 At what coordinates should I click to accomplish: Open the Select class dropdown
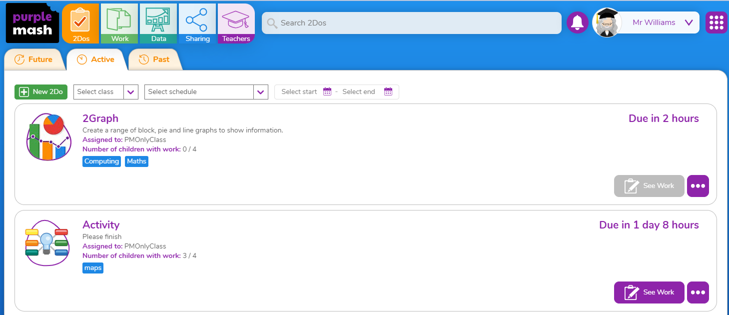tap(106, 92)
